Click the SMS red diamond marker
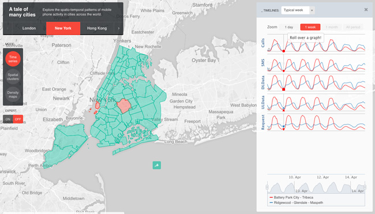375x214 pixels. (284, 71)
